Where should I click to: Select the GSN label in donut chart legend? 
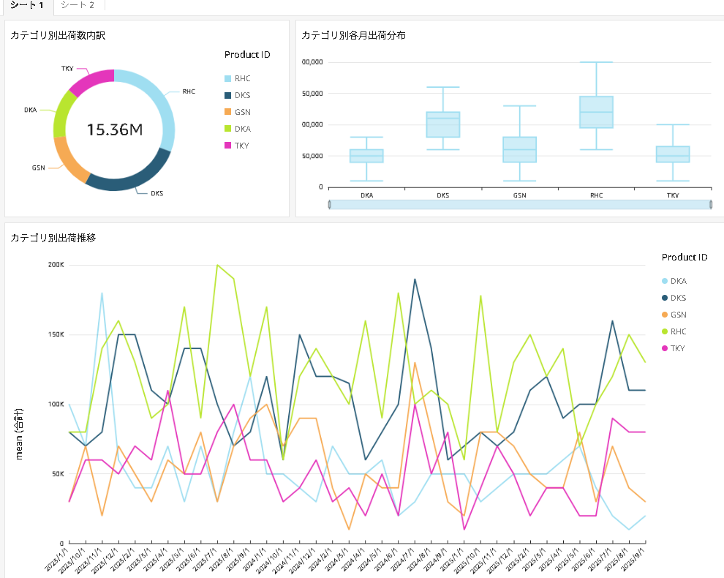[x=242, y=112]
